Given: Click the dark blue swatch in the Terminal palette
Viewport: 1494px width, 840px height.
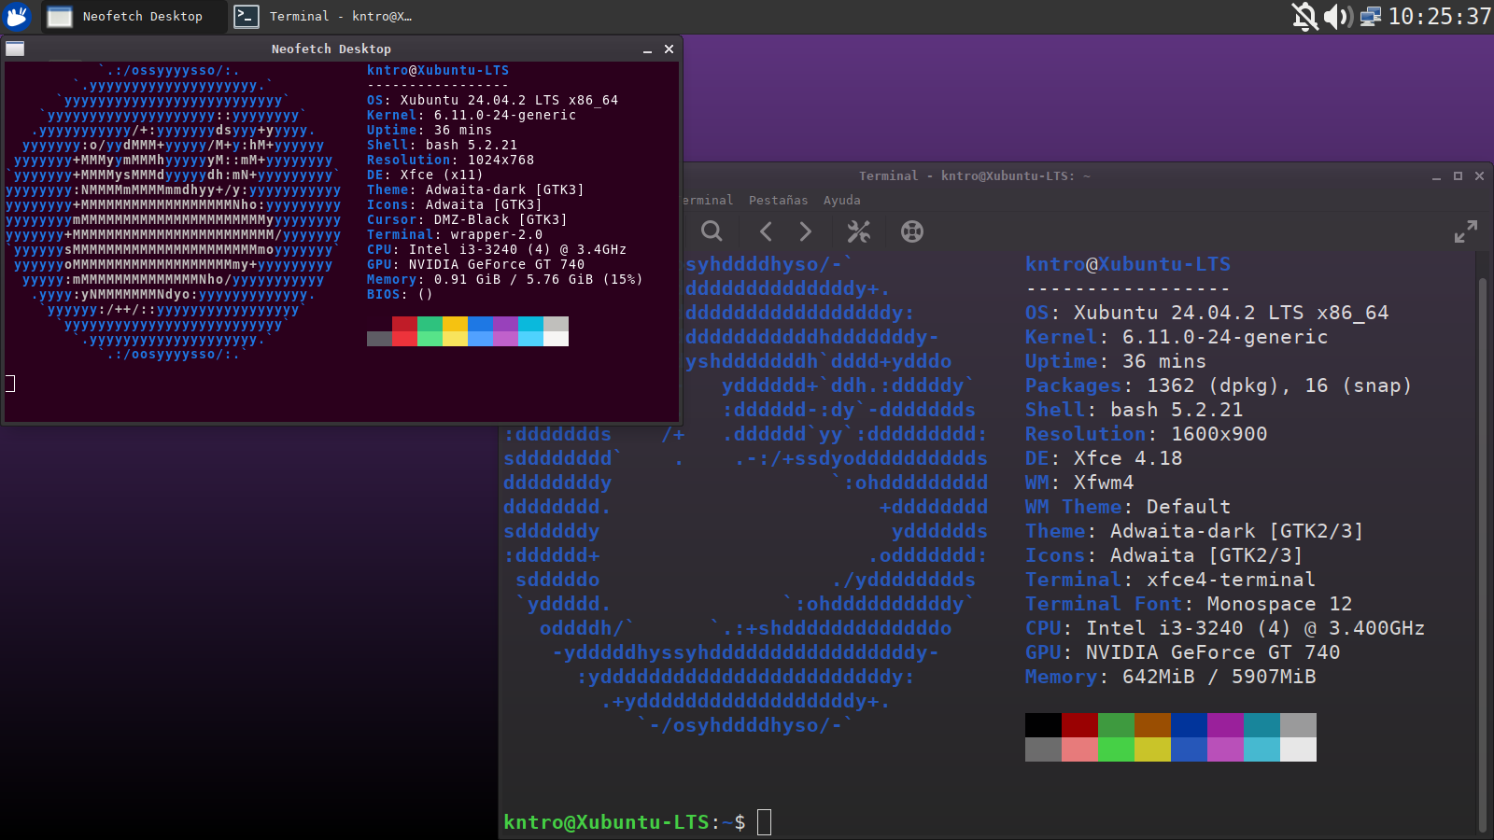Looking at the screenshot, I should (x=1189, y=725).
